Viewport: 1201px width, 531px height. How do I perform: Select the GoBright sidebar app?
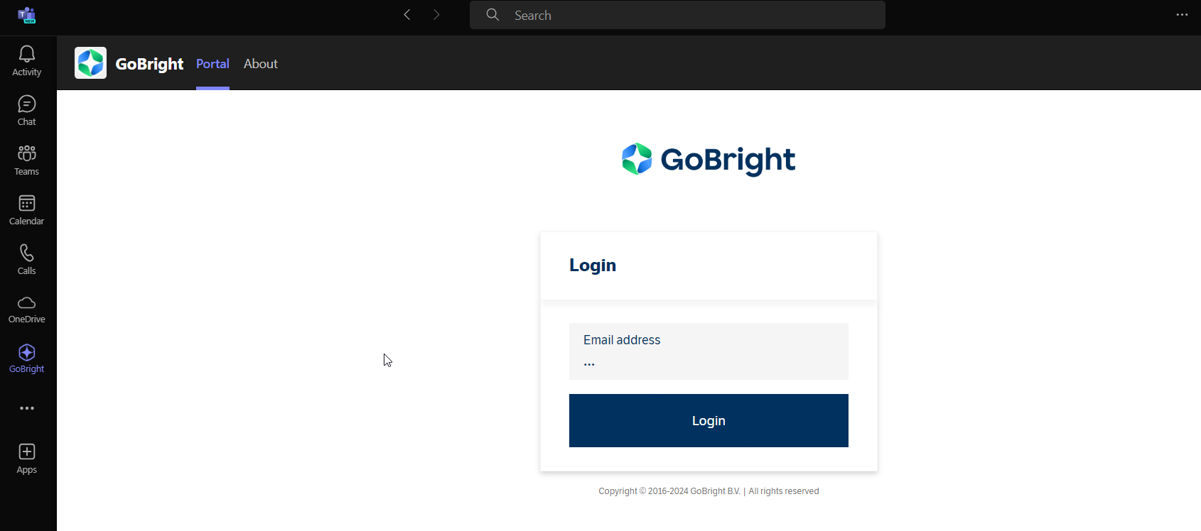pos(27,359)
